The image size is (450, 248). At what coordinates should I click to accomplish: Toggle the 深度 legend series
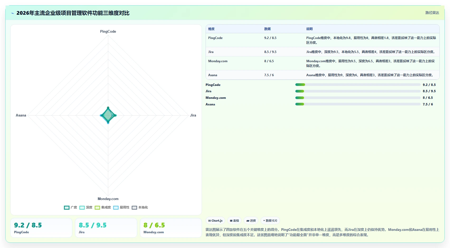pos(86,207)
